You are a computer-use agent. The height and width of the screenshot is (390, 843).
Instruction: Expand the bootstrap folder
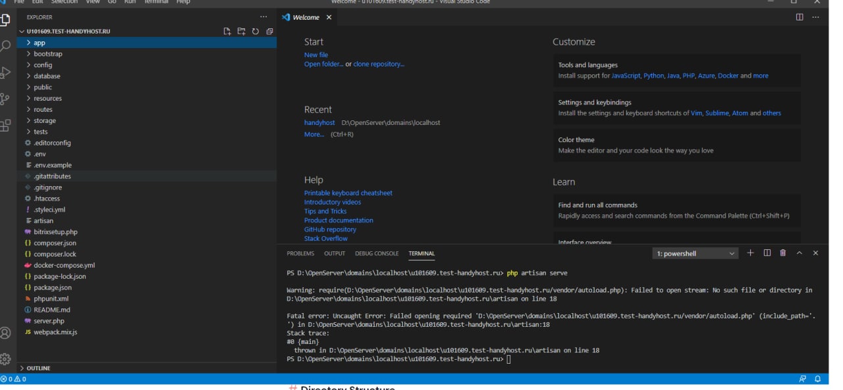click(x=146, y=54)
